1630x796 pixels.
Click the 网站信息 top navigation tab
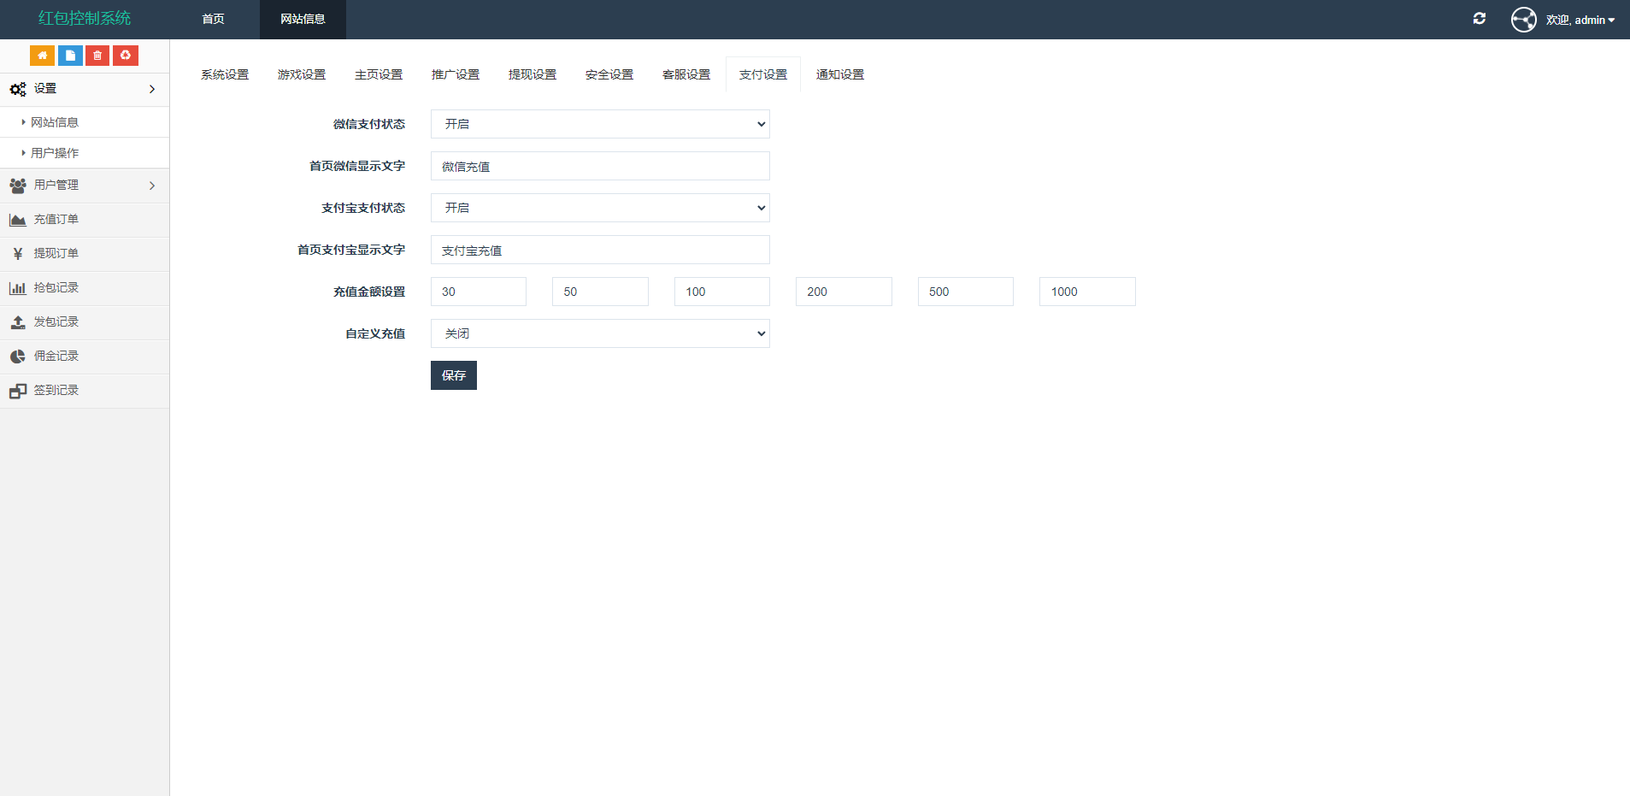pyautogui.click(x=303, y=19)
